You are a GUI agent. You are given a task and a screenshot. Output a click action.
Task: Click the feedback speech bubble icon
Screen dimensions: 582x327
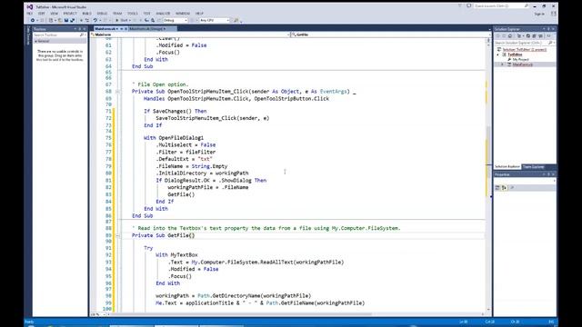tap(469, 6)
